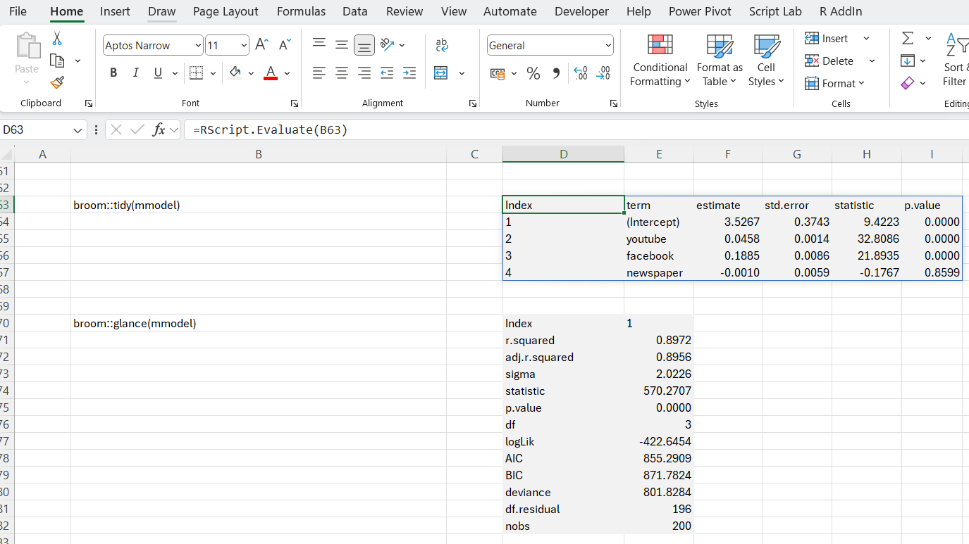
Task: Open the Script Lab tab
Action: pyautogui.click(x=775, y=11)
